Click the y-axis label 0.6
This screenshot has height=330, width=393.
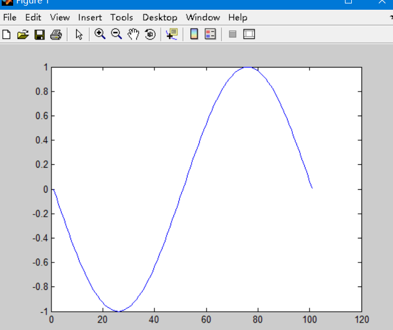coord(42,116)
